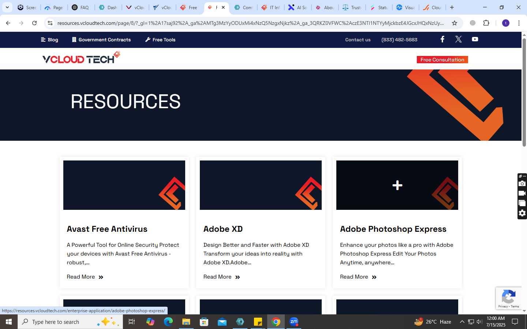Click the Contact us link
Viewport: 527px width, 329px height.
point(358,39)
